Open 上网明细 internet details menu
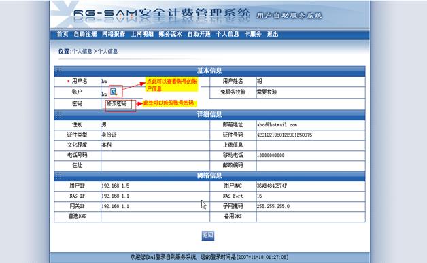Screen dimensions: 427x263 tap(142, 34)
